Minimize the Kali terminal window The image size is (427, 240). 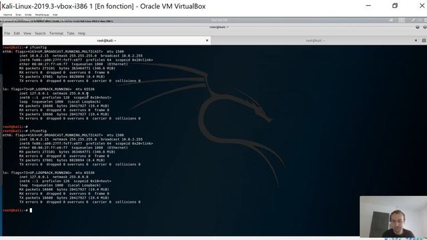click(418, 27)
